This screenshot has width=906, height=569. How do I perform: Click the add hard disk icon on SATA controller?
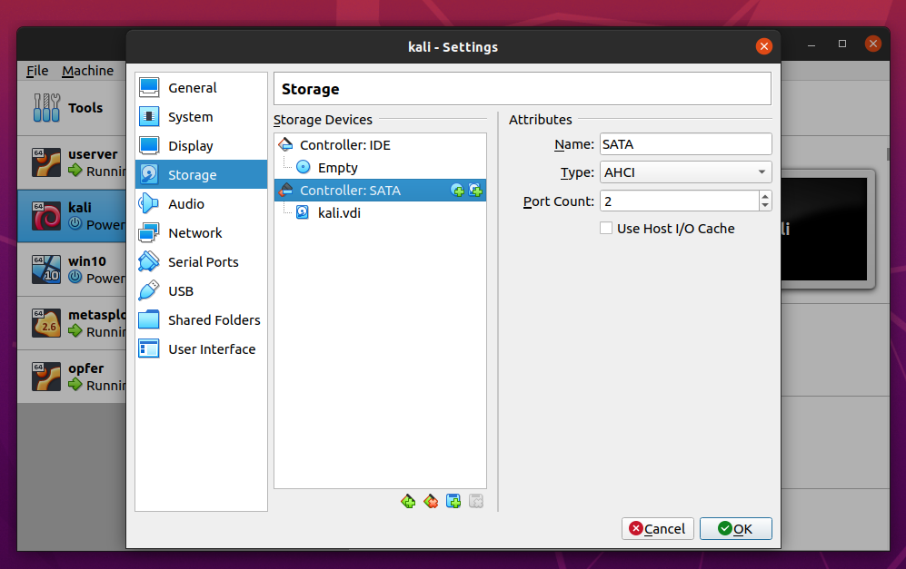(x=474, y=191)
